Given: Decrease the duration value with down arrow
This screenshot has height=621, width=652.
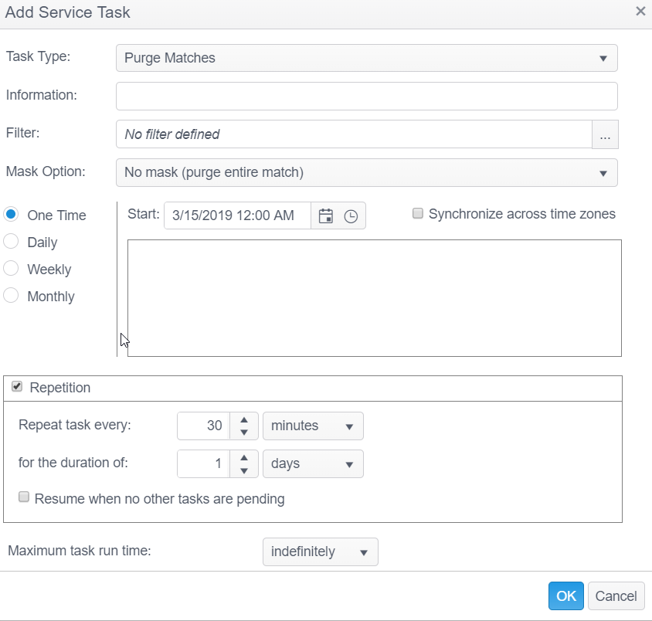Looking at the screenshot, I should coord(244,470).
